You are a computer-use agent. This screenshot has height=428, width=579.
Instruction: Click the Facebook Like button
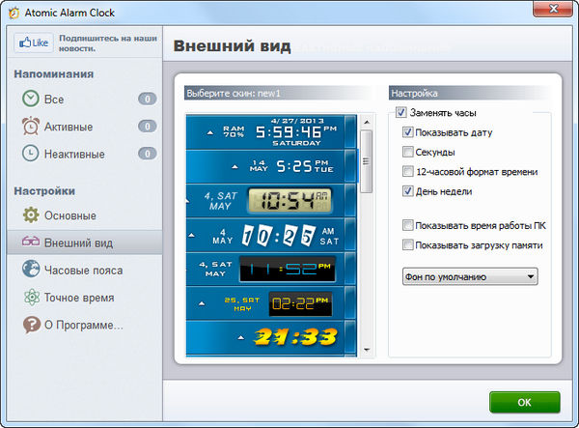33,43
